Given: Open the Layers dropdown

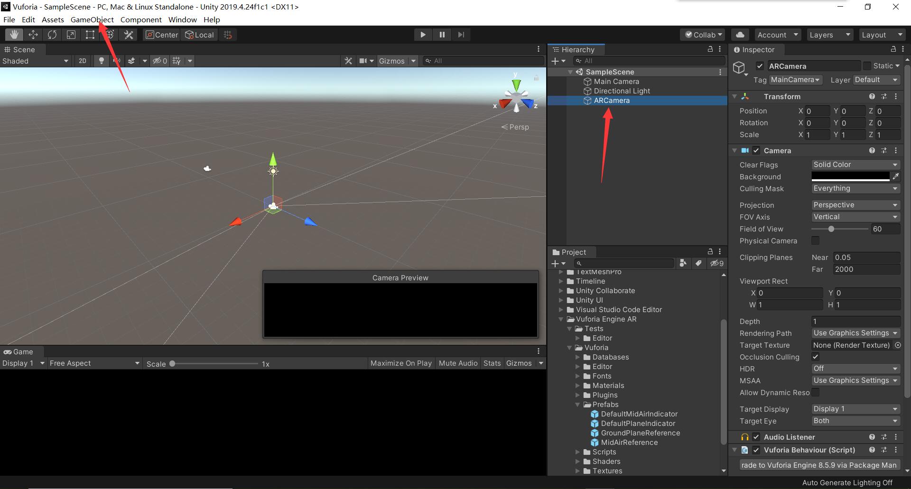Looking at the screenshot, I should (829, 35).
